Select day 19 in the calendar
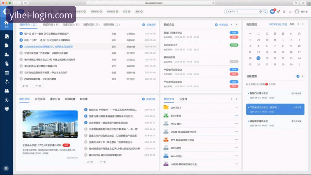Image resolution: width=311 pixels, height=175 pixels. click(258, 58)
